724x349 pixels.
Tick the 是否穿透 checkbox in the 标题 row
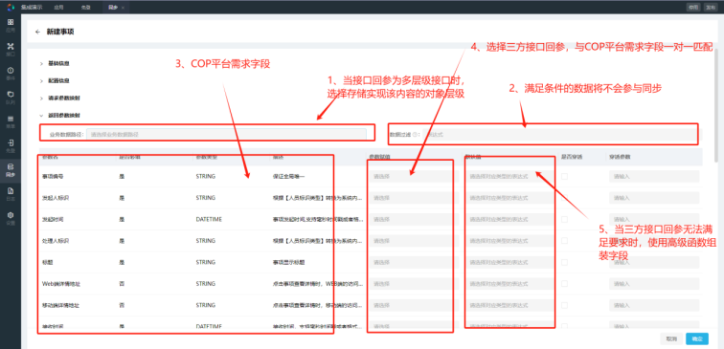click(x=564, y=262)
